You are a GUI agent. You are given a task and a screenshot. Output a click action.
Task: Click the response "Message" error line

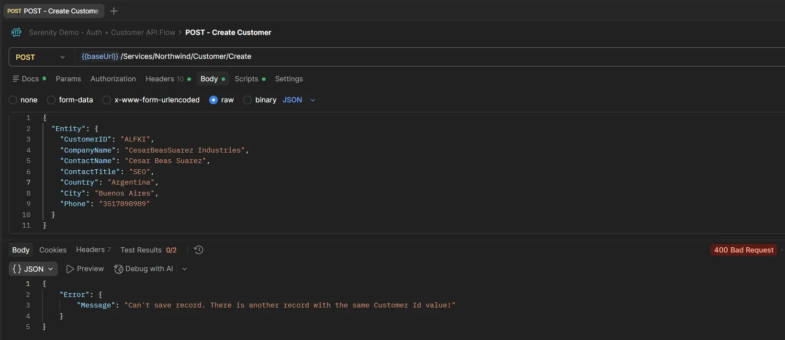click(266, 305)
